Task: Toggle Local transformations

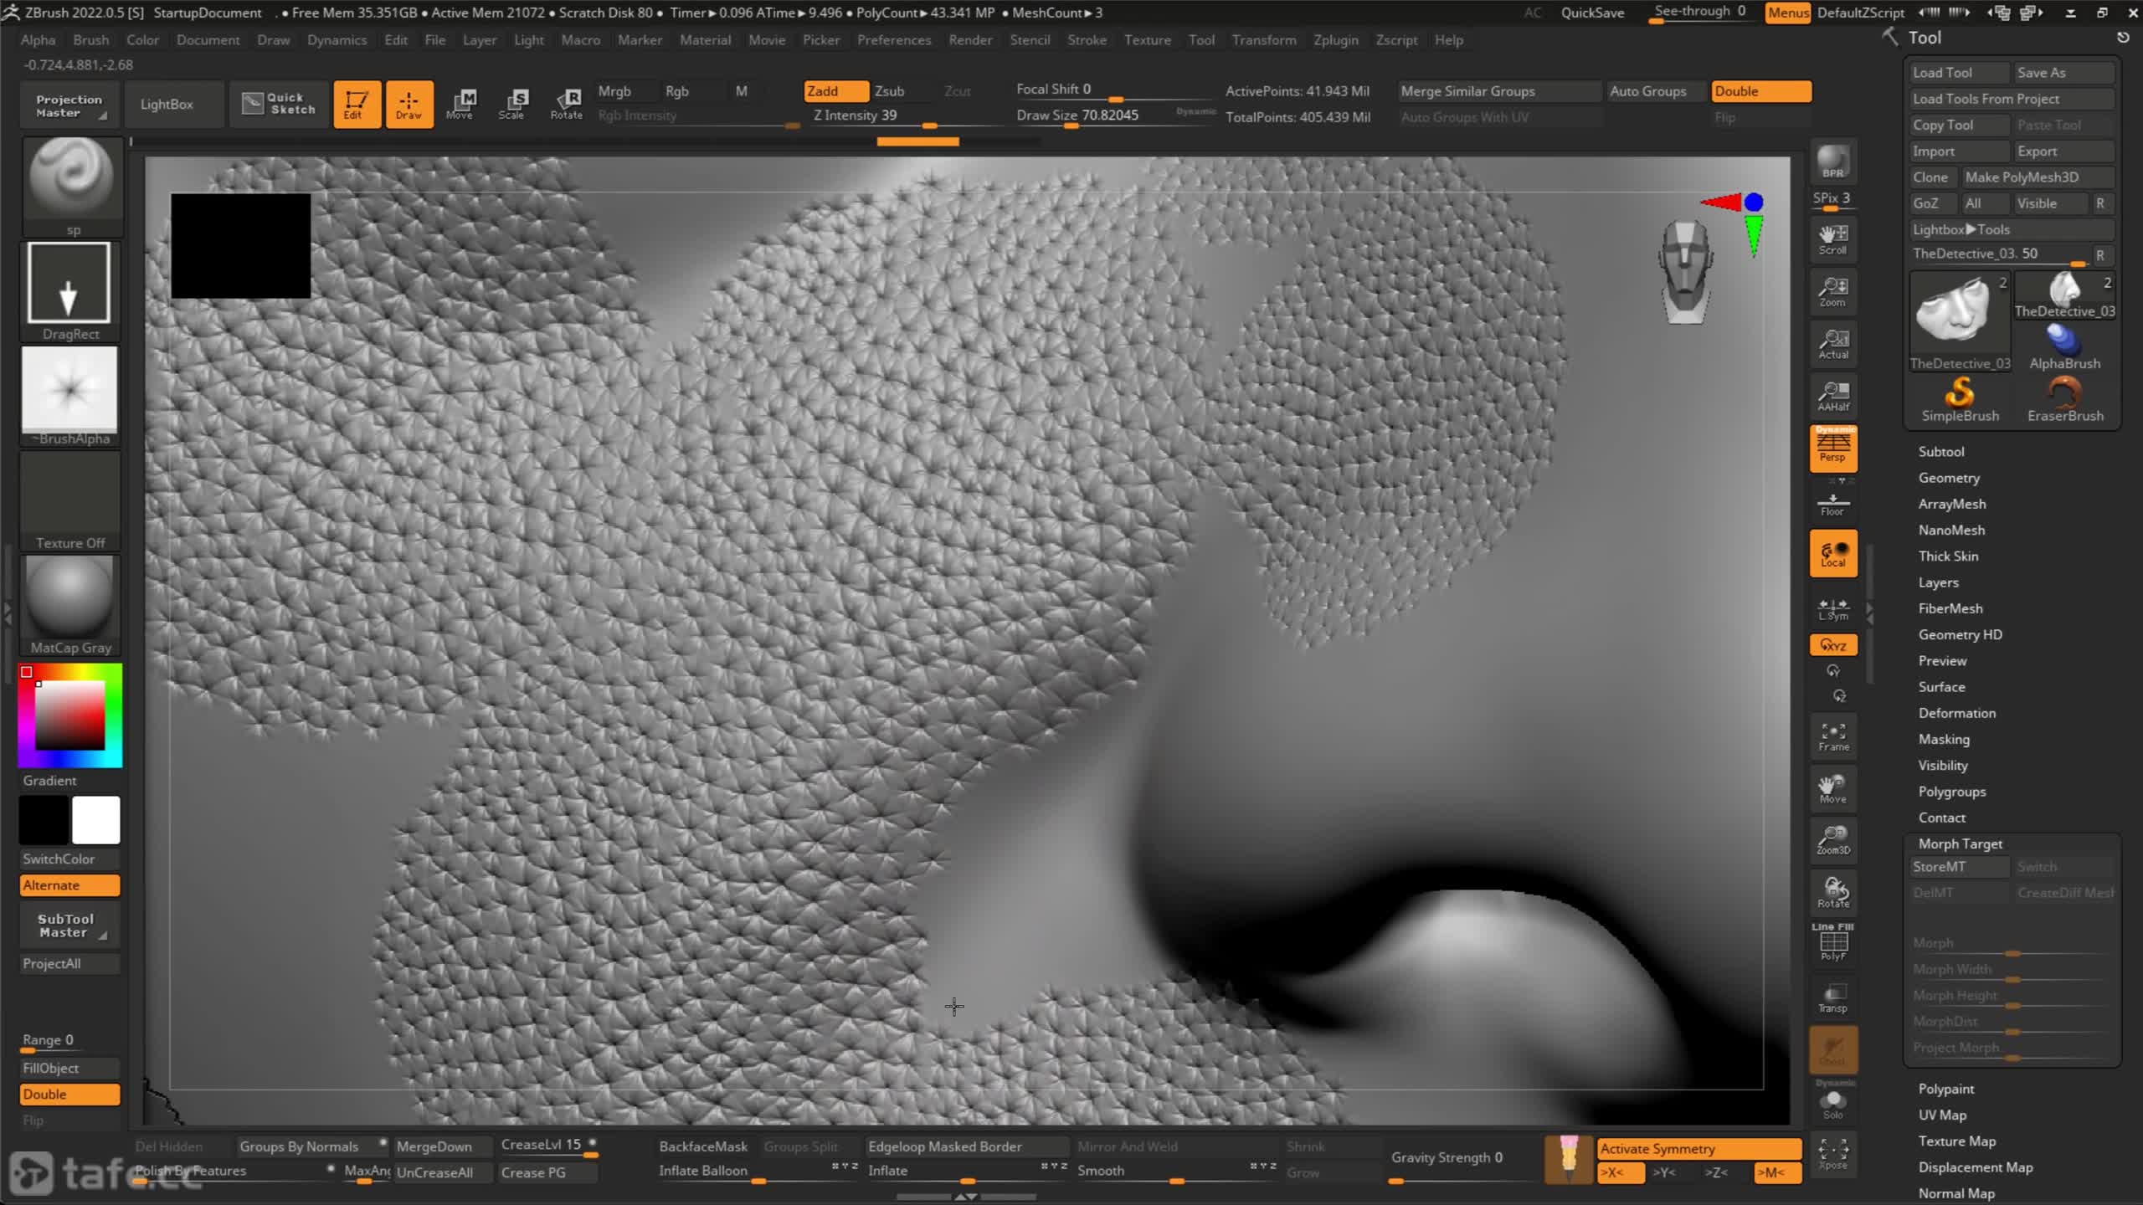Action: point(1833,553)
